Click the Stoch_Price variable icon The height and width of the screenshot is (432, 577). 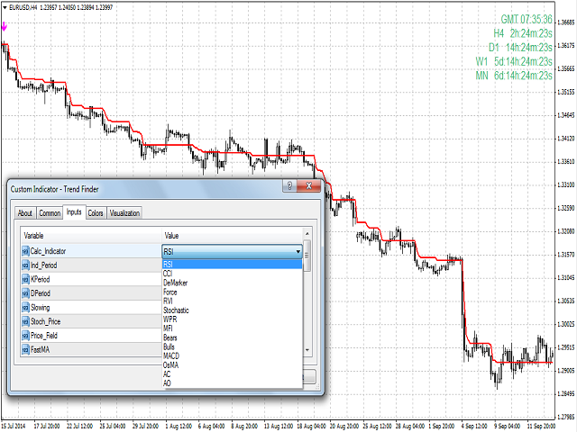click(24, 321)
